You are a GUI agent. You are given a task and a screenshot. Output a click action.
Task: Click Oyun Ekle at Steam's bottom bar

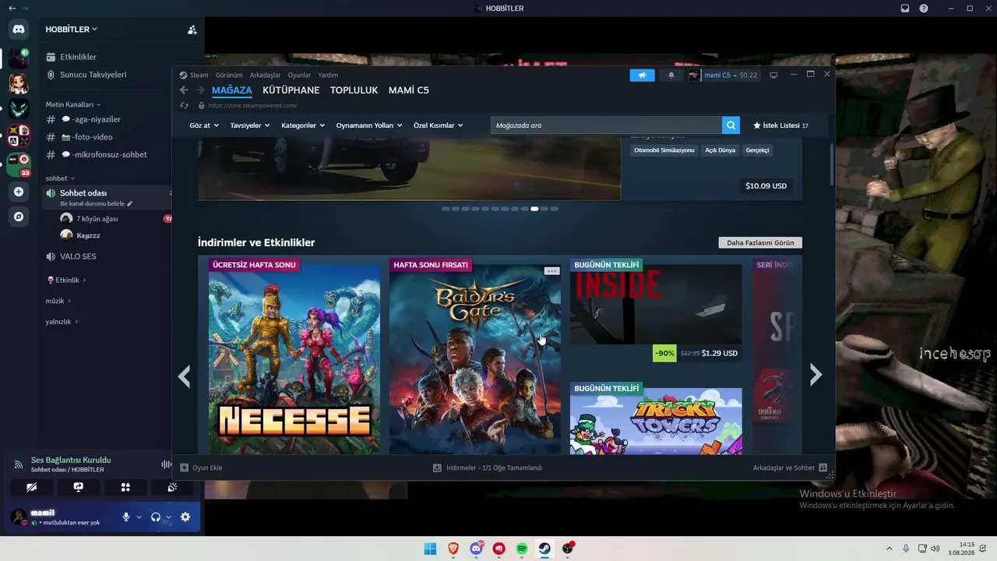(x=201, y=467)
